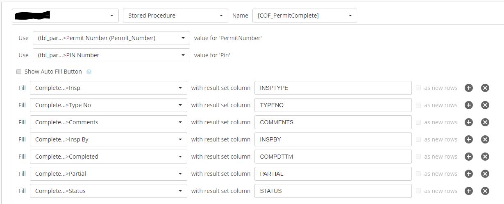
Task: Add a row after the PARTIAL mapping
Action: 469,174
